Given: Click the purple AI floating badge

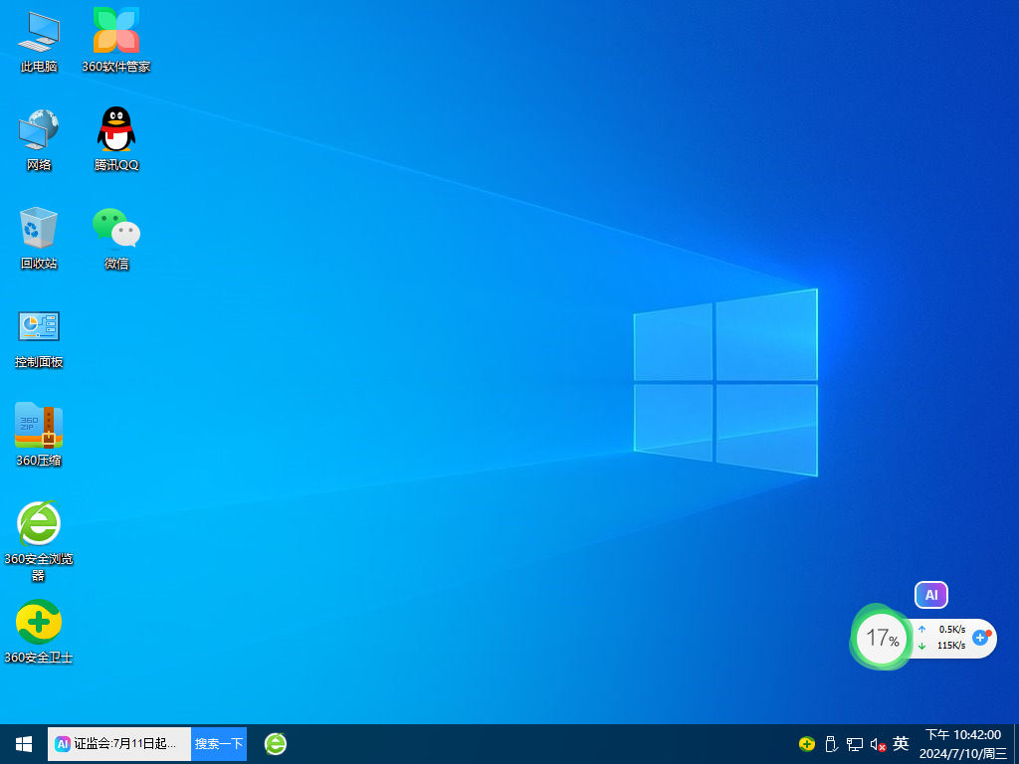Looking at the screenshot, I should click(931, 595).
